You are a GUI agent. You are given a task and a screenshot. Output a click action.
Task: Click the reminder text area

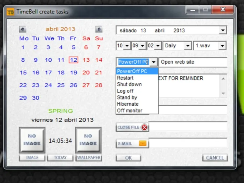pyautogui.click(x=188, y=86)
